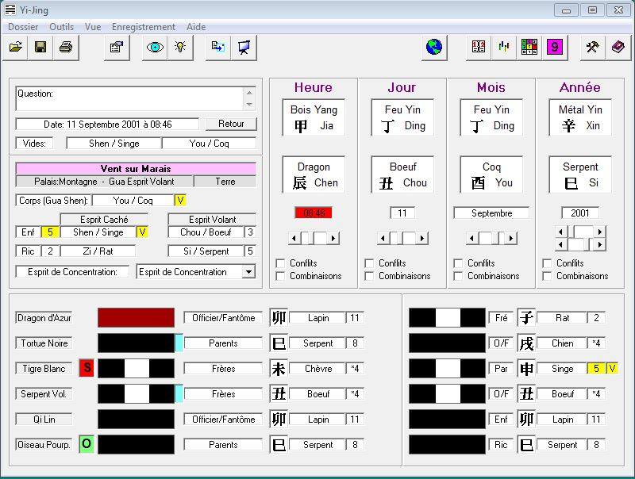The height and width of the screenshot is (479, 635).
Task: Open the red book help icon
Action: click(x=618, y=48)
